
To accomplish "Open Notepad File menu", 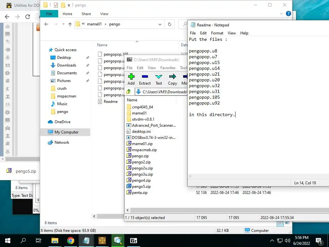I will (x=193, y=33).
